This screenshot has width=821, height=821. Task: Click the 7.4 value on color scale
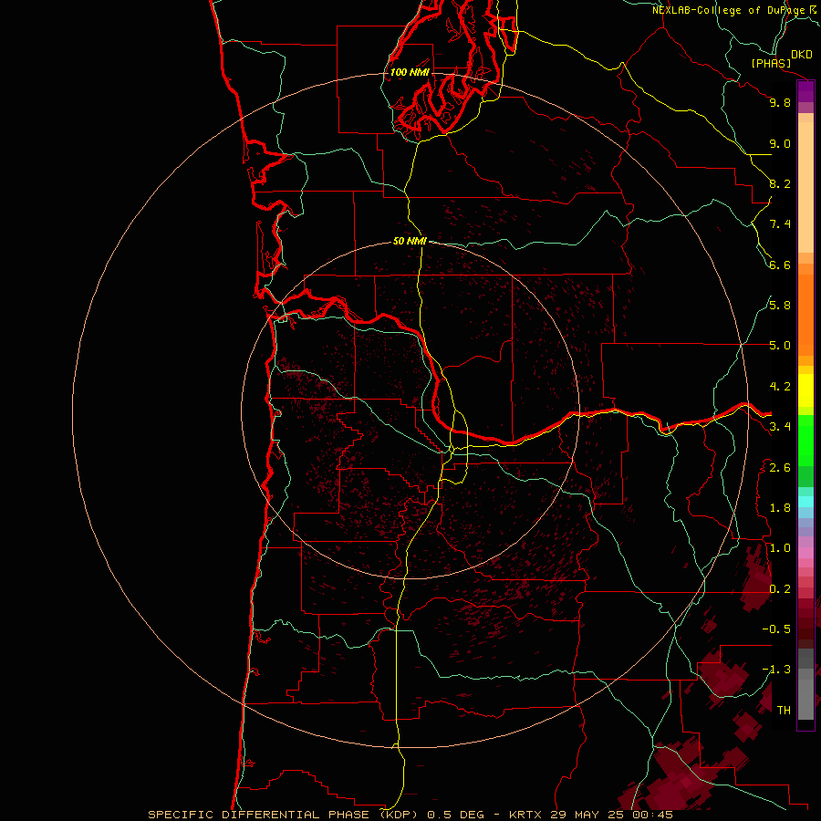pos(780,224)
